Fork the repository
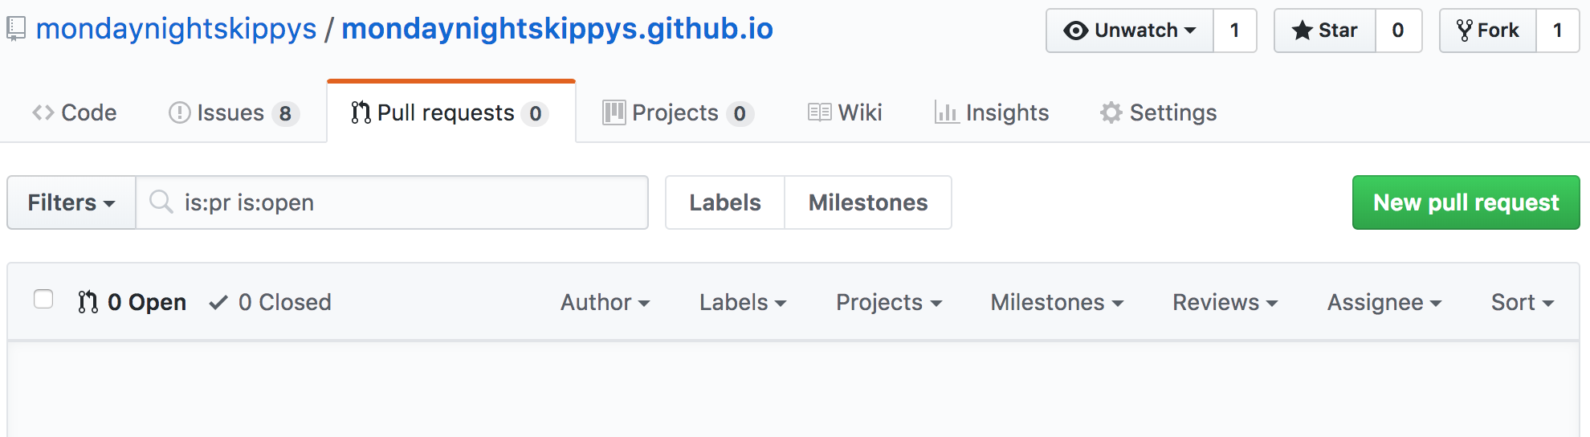 pyautogui.click(x=1488, y=31)
